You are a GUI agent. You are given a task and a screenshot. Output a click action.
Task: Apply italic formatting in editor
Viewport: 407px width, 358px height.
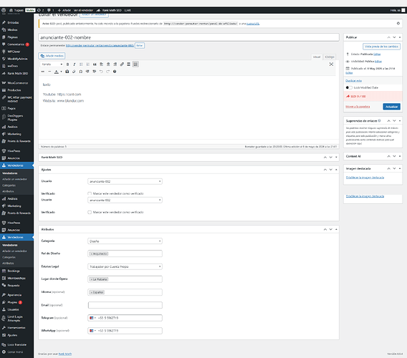[x=75, y=64]
